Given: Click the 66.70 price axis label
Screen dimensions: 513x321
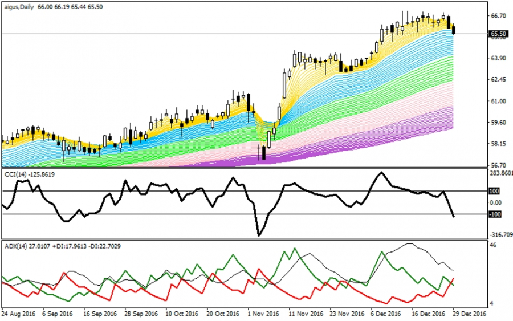Looking at the screenshot, I should pyautogui.click(x=499, y=17).
